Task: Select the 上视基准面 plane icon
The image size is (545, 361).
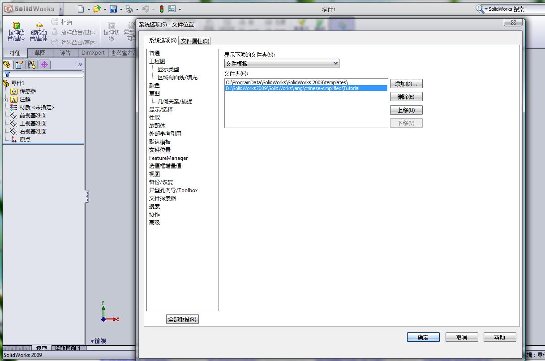Action: click(x=14, y=123)
